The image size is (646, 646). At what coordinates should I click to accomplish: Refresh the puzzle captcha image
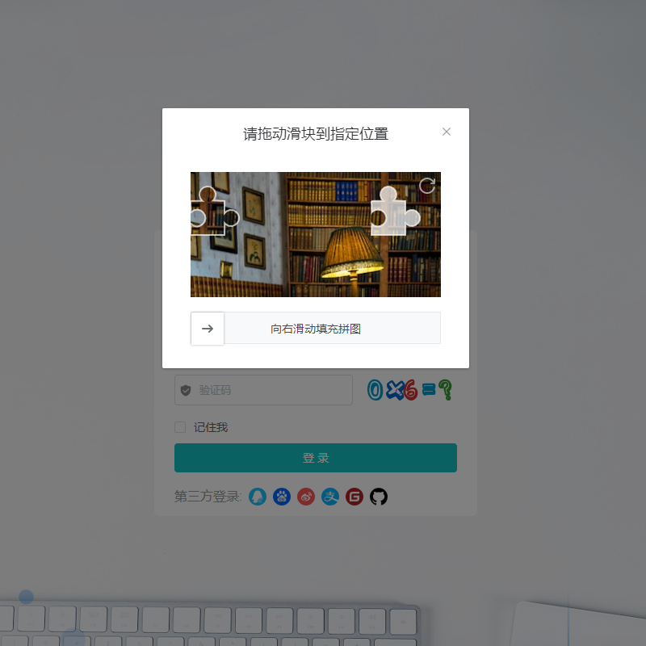[x=427, y=186]
